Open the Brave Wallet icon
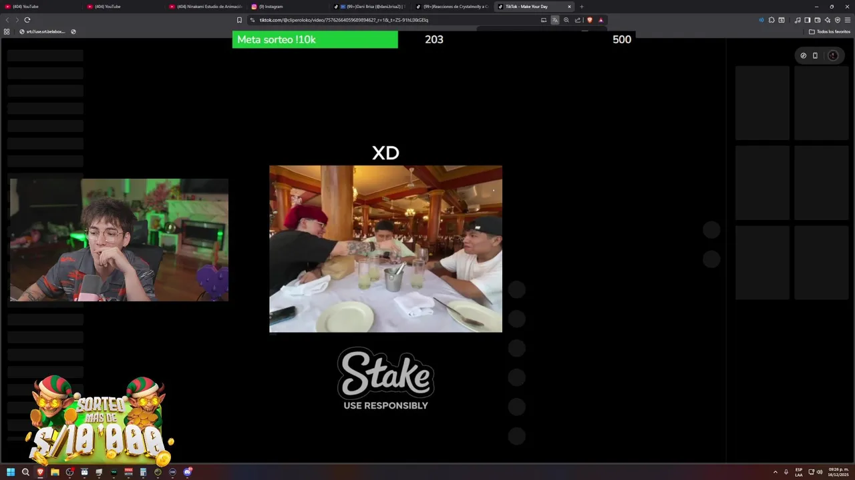The width and height of the screenshot is (855, 480). (x=817, y=20)
